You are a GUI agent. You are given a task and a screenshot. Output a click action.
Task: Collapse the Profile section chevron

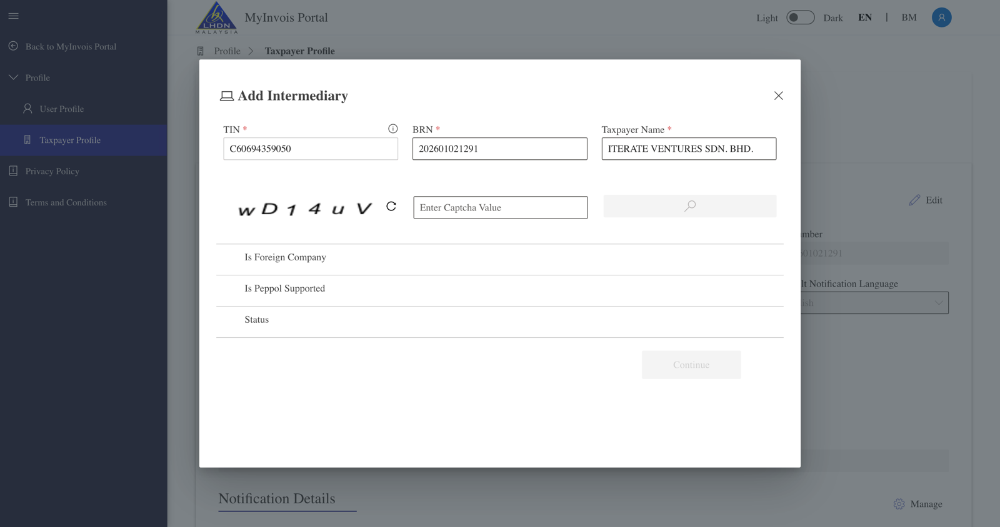click(13, 77)
